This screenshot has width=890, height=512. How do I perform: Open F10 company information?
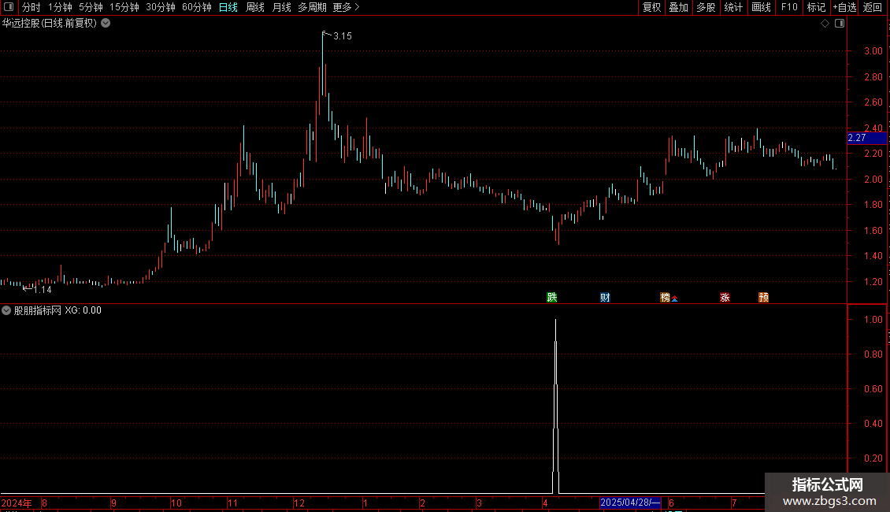click(x=789, y=7)
